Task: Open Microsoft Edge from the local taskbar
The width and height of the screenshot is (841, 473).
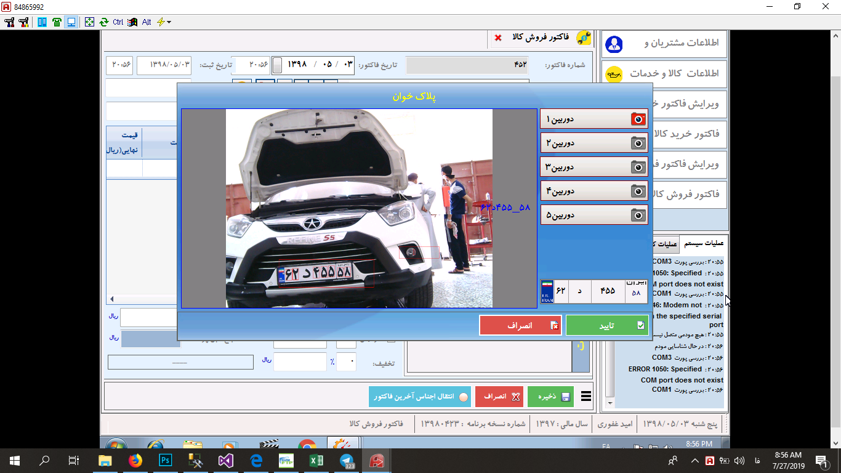Action: [x=256, y=461]
